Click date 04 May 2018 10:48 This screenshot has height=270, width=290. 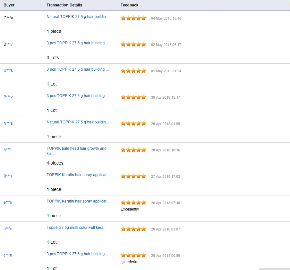tap(166, 18)
